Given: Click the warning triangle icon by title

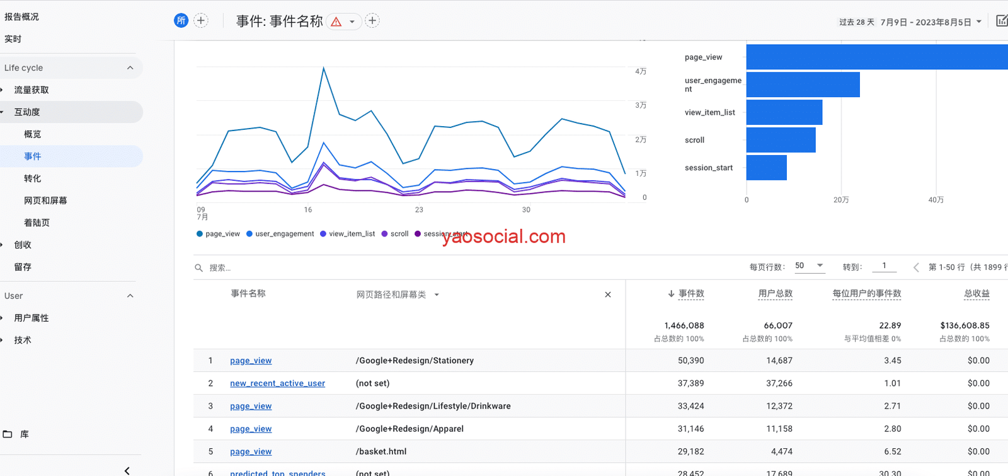Looking at the screenshot, I should pos(336,21).
